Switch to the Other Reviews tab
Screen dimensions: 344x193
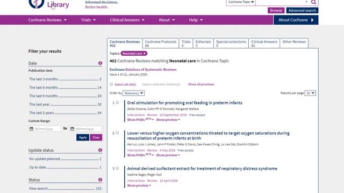[294, 43]
